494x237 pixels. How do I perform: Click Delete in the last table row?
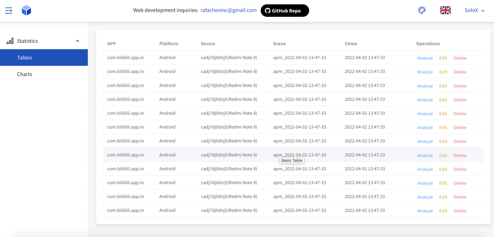click(x=460, y=211)
